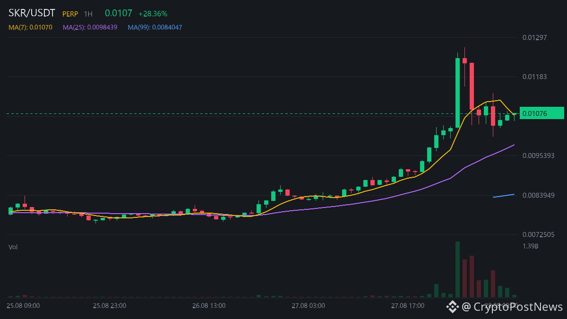The image size is (567, 319).
Task: Click the current price 0.0107
Action: (119, 14)
